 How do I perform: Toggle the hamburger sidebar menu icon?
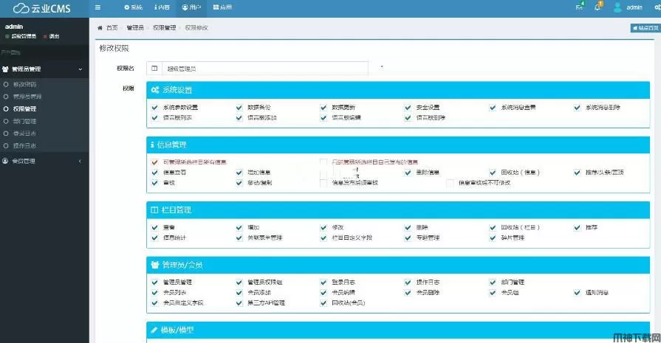98,7
